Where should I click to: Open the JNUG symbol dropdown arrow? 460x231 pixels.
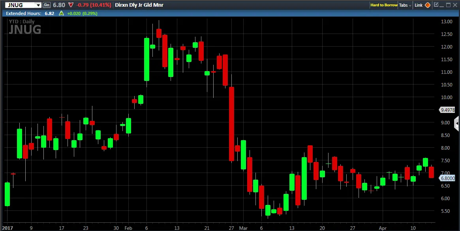pyautogui.click(x=38, y=5)
